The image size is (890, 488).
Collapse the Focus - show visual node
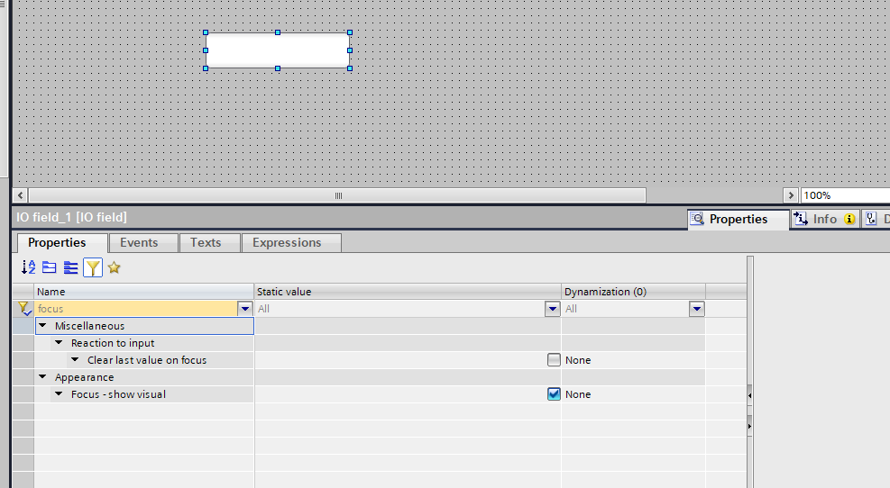pos(59,394)
